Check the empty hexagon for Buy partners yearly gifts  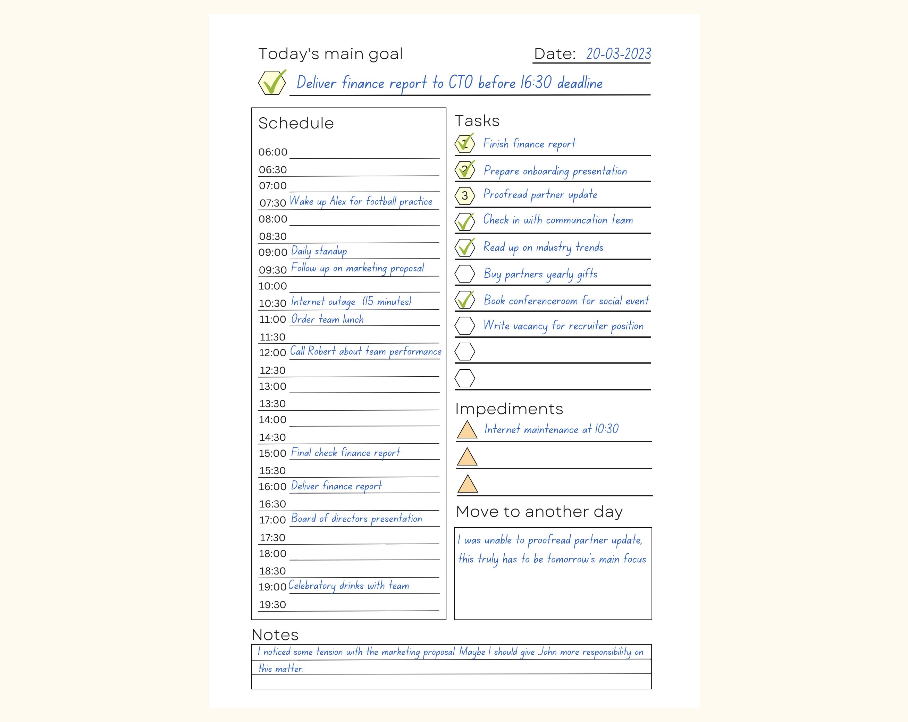(464, 273)
